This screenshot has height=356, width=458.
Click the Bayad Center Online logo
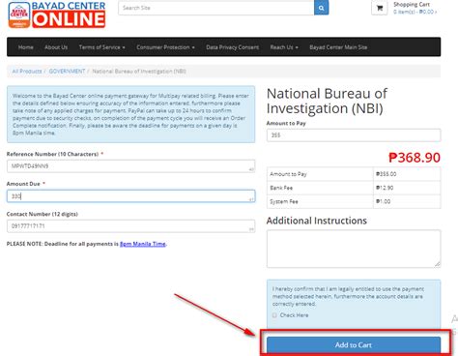pos(57,15)
